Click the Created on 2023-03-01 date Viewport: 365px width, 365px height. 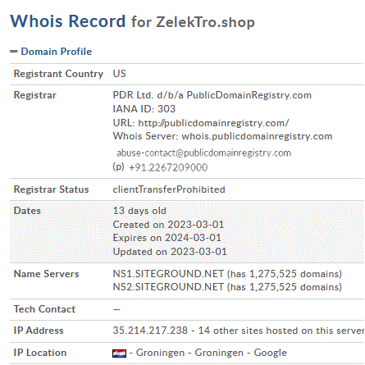pos(168,225)
